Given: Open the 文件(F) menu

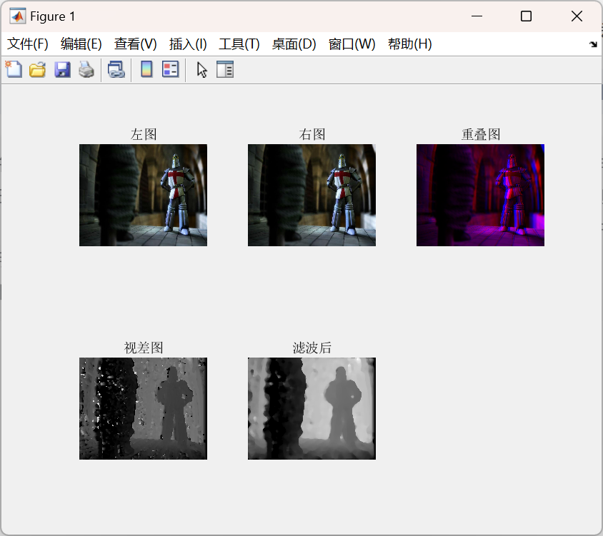Looking at the screenshot, I should coord(28,44).
